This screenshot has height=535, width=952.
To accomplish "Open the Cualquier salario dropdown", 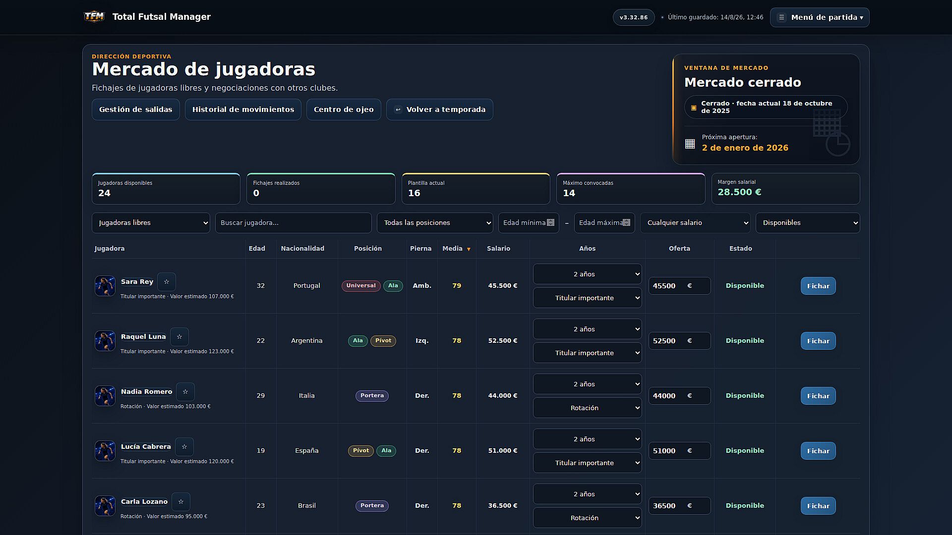I will (695, 223).
